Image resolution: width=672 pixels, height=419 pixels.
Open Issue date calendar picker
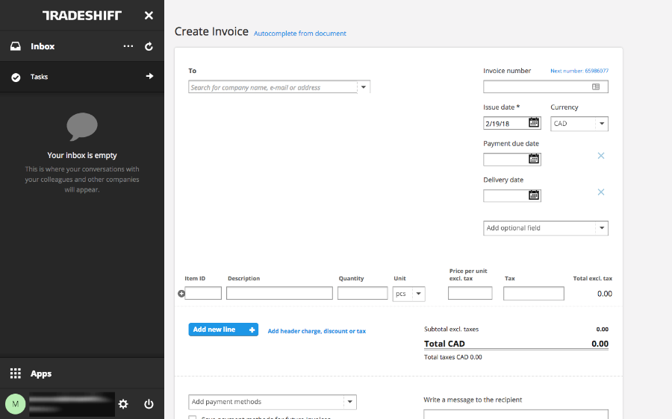[534, 123]
